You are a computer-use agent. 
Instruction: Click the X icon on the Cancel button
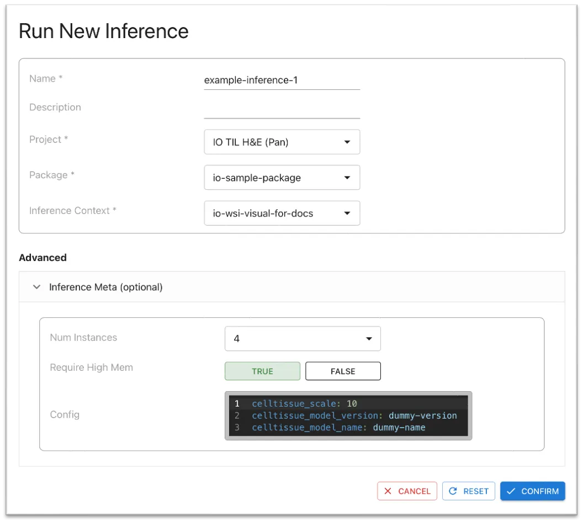coord(388,491)
